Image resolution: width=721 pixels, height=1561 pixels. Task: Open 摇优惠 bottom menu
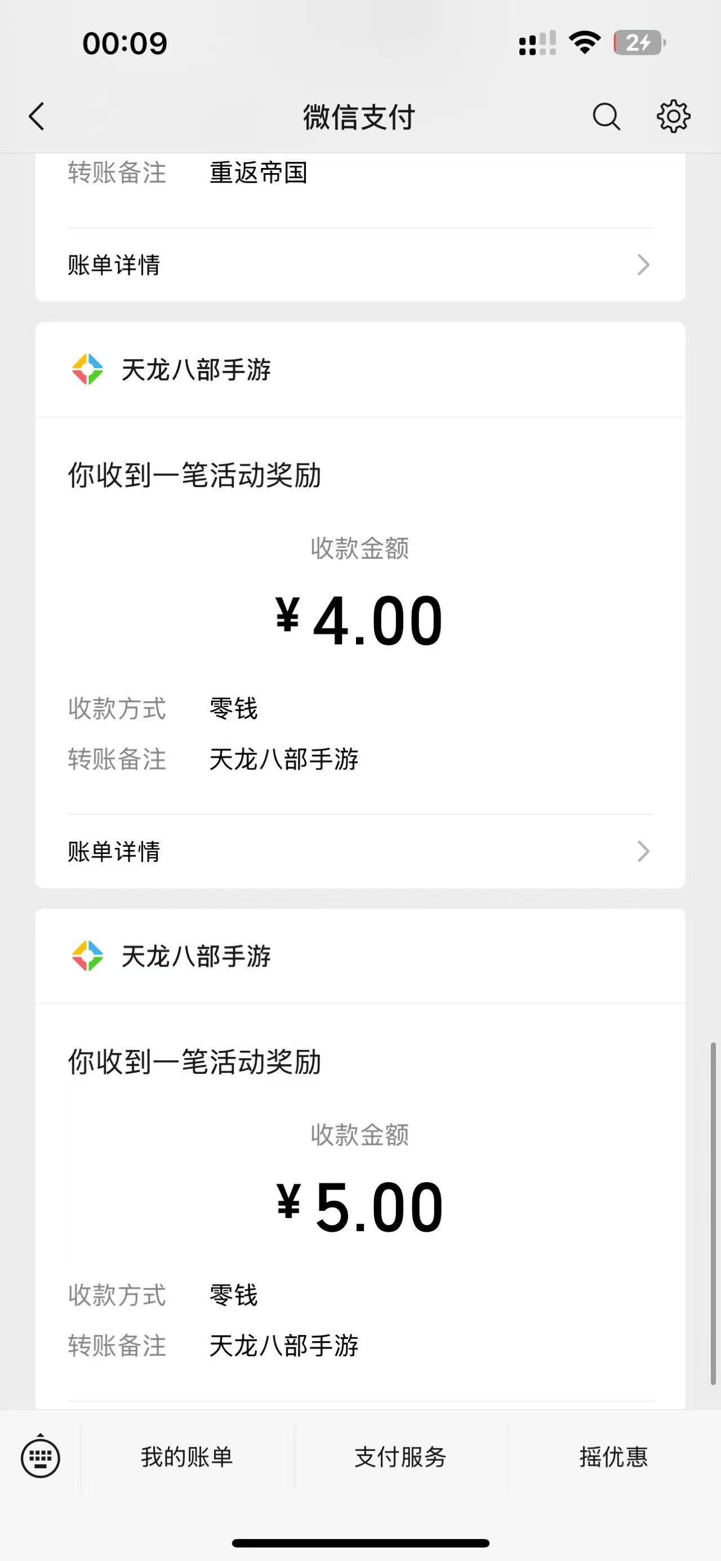[613, 1457]
